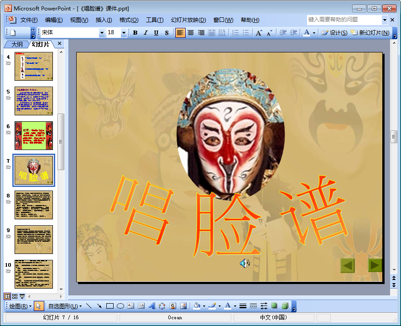The height and width of the screenshot is (326, 401).
Task: Insert WordArt
Action: click(151, 306)
